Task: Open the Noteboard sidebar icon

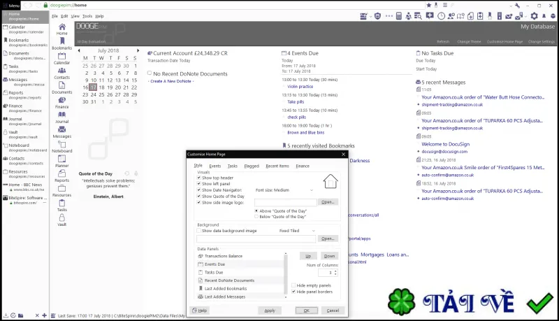Action: 61,147
